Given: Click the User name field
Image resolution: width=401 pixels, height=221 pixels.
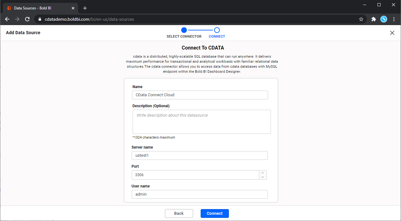Looking at the screenshot, I should [x=199, y=194].
